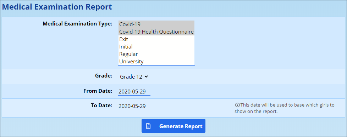Viewport: 347px width, 137px height.
Task: Click the Medical Examination Type label
Action: pos(77,24)
